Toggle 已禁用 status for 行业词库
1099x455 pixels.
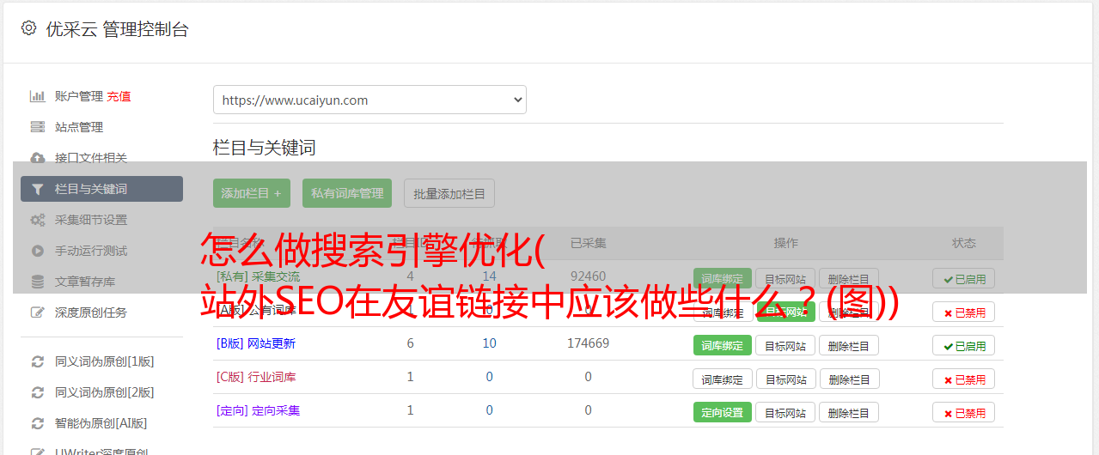[x=964, y=379]
